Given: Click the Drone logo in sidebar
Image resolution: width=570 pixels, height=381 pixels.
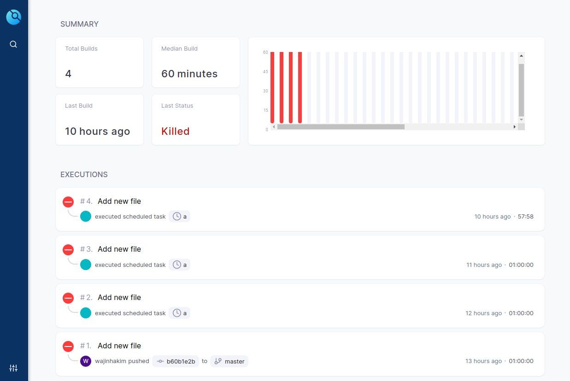Looking at the screenshot, I should point(14,17).
